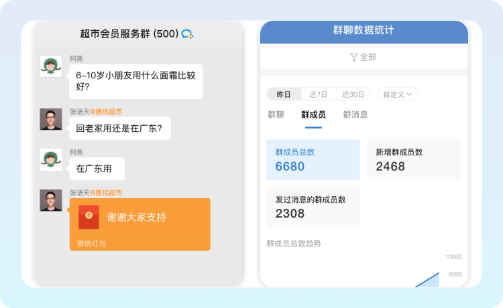Select the 发过消息的群成员数 2308 card
503x308 pixels.
(x=313, y=207)
